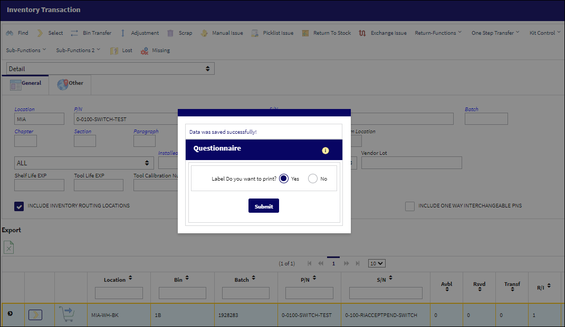Sort table by R/I column
This screenshot has height=327, width=565.
tap(549, 285)
